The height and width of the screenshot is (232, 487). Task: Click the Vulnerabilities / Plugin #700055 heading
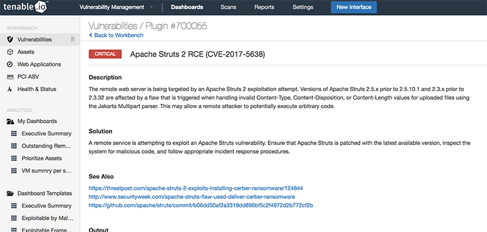tap(148, 26)
